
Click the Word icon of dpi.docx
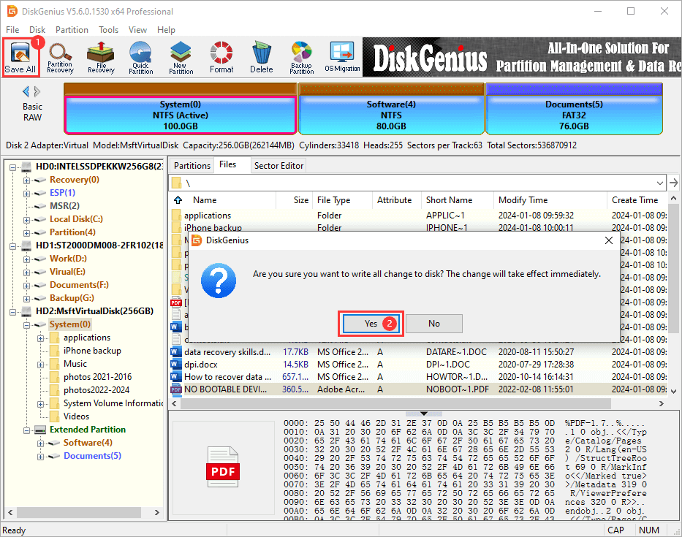(175, 365)
